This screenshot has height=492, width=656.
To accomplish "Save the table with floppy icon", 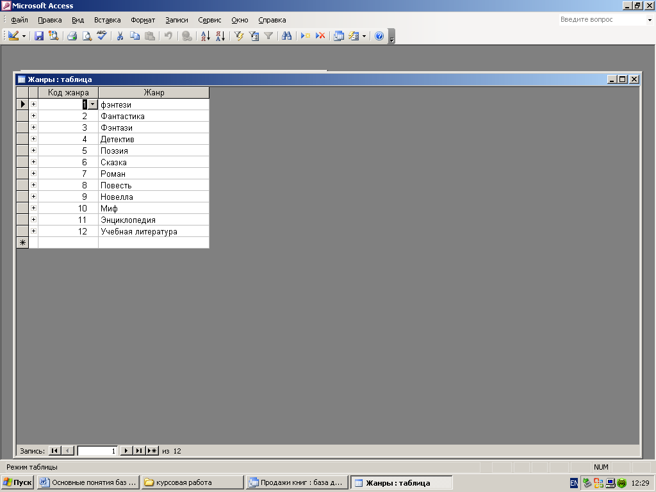I will pos(39,36).
